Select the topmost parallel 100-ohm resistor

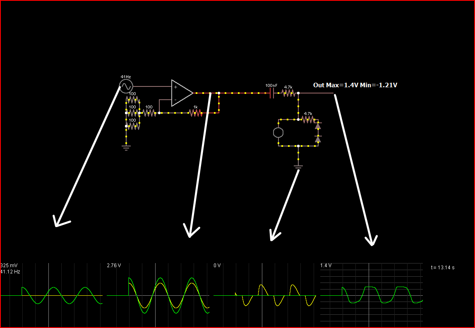(132, 100)
